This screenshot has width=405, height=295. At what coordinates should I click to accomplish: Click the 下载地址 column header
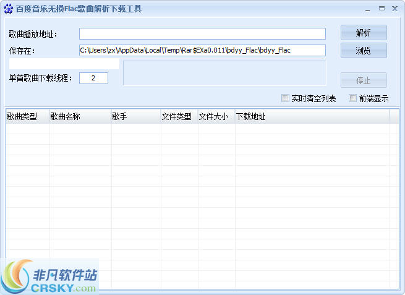tap(312, 116)
